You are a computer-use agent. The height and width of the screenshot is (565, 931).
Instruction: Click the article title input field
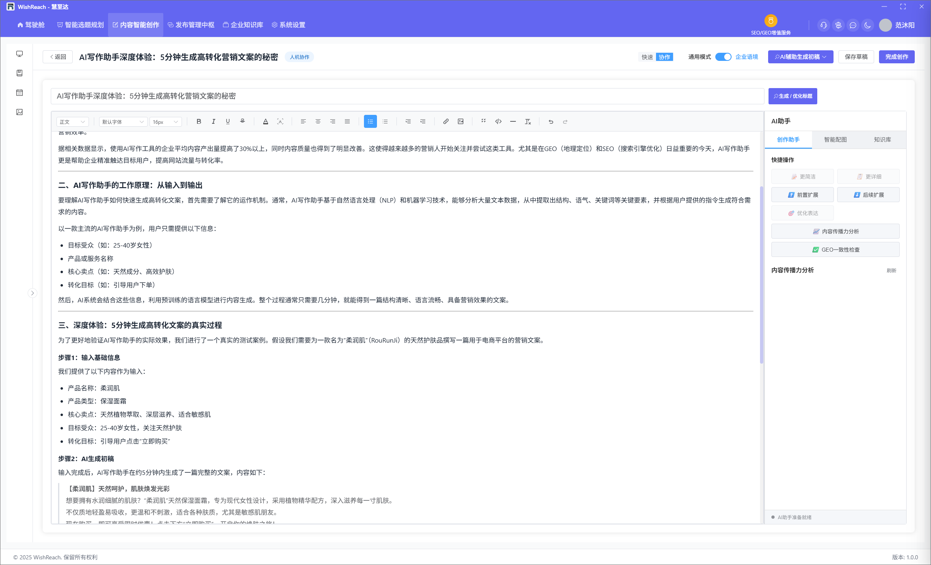(x=407, y=96)
